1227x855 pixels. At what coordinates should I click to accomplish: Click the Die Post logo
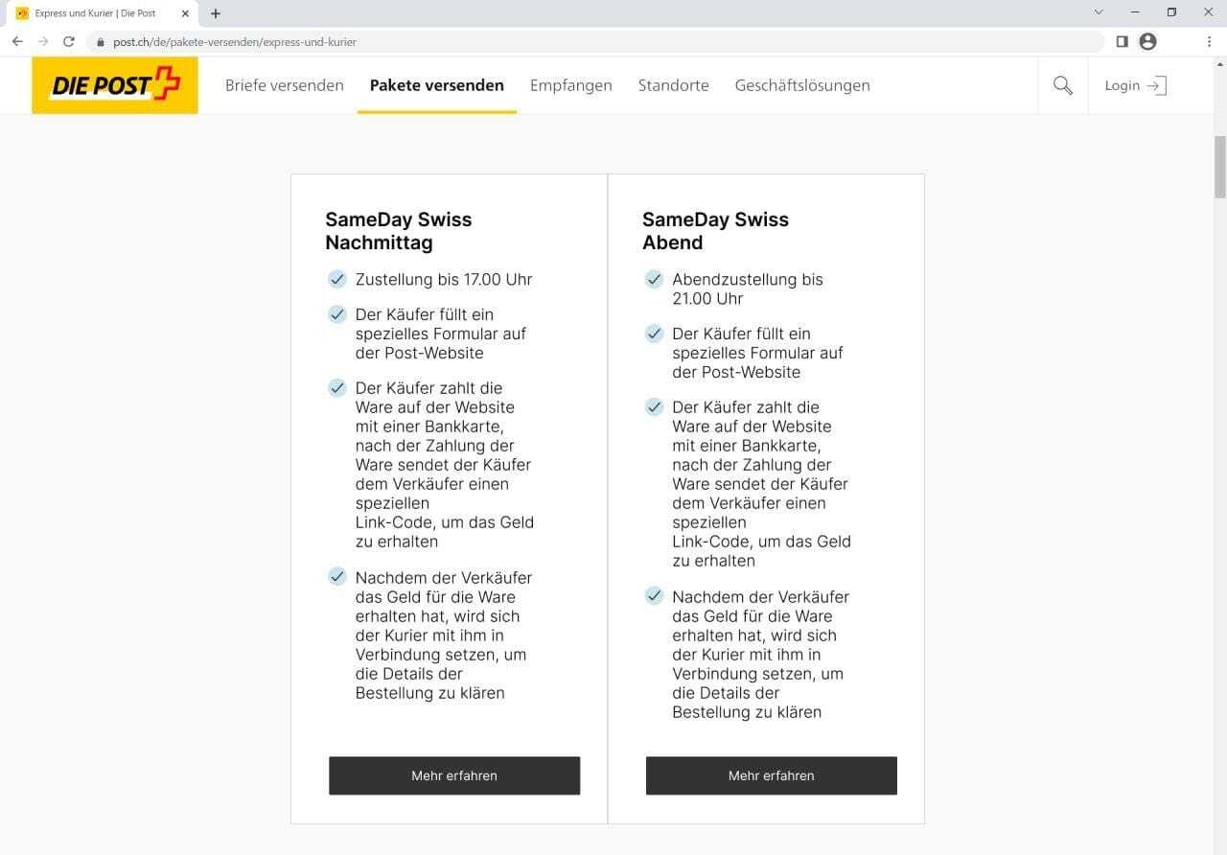[x=115, y=85]
